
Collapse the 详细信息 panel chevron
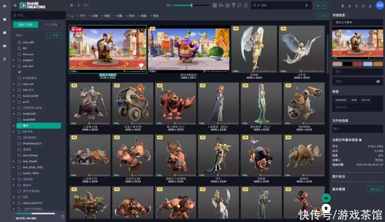[x=348, y=15]
